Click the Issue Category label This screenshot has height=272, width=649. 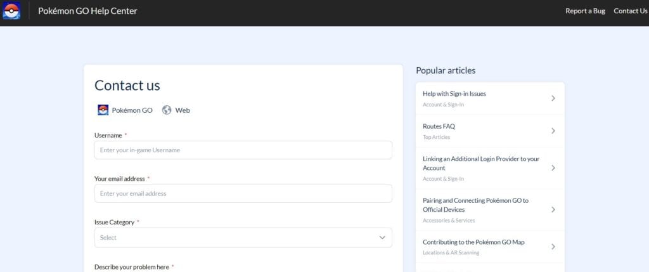[x=114, y=223]
